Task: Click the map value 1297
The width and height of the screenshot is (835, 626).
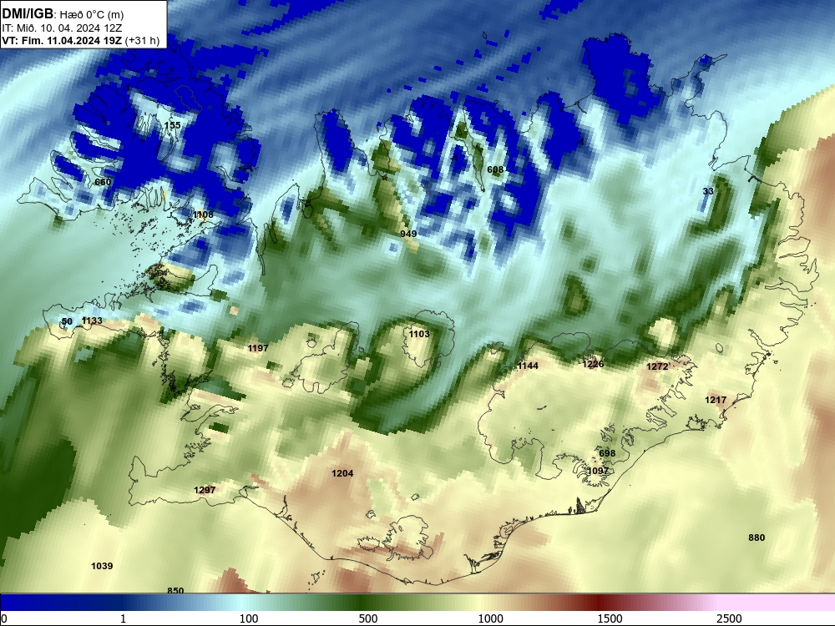Action: click(205, 490)
